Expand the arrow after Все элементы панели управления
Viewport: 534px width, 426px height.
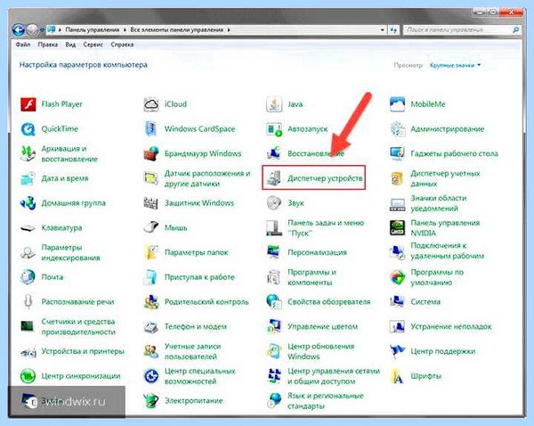point(229,30)
